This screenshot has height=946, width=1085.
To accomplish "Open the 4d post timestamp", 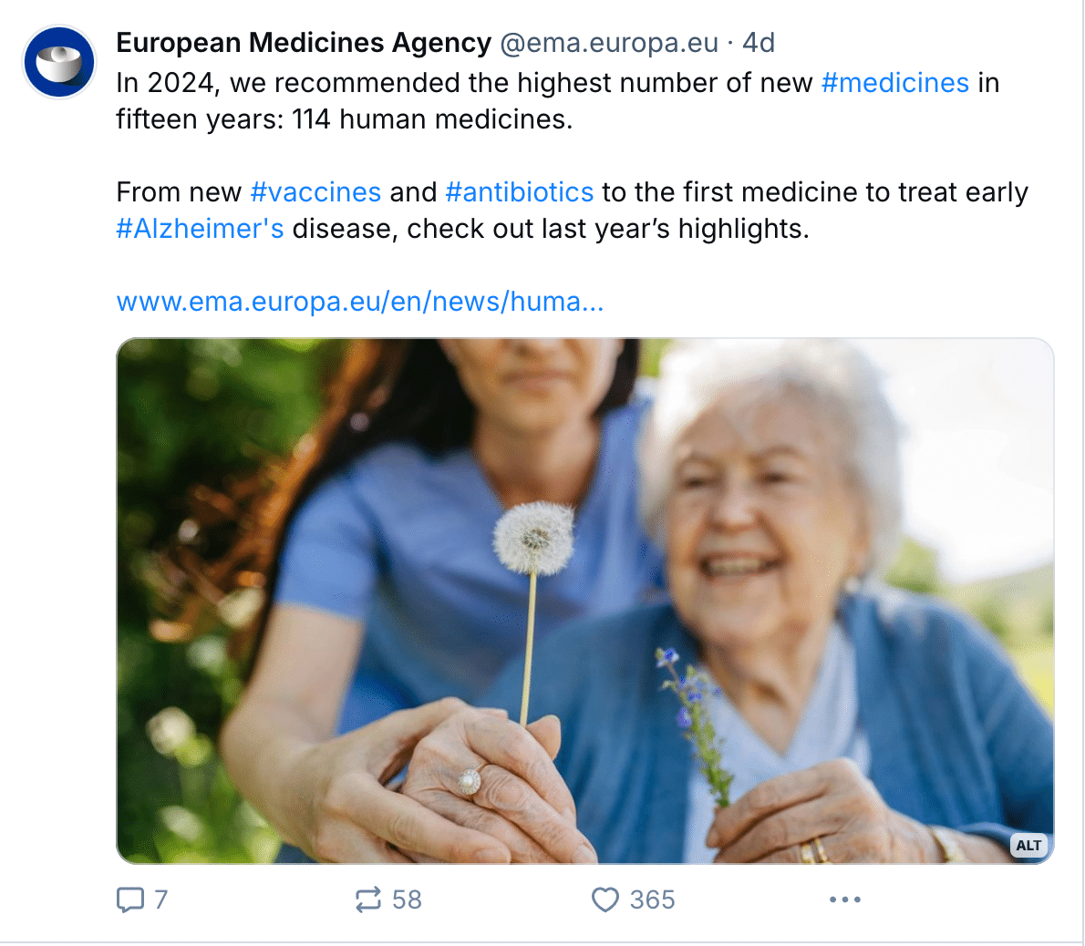I will [759, 43].
